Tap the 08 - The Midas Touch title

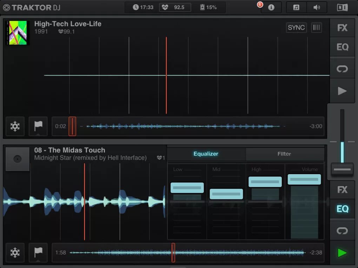[69, 150]
